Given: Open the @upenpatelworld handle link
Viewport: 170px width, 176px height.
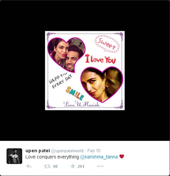Looking at the screenshot, I should click(67, 151).
